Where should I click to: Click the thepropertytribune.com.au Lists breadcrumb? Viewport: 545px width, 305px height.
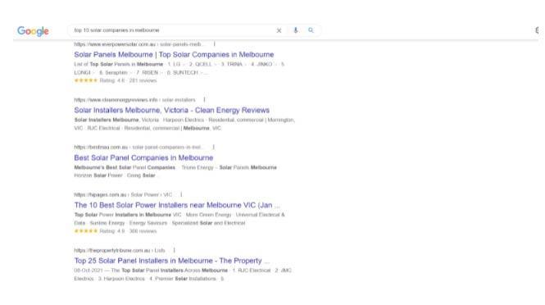120,250
